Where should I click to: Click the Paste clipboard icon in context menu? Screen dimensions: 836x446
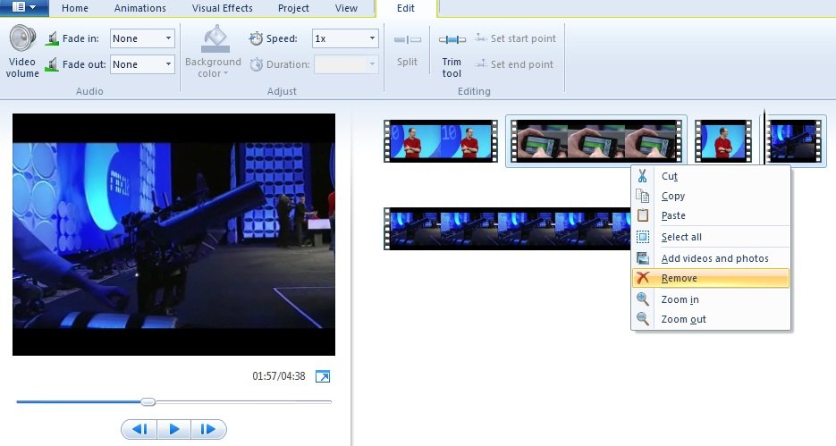click(643, 215)
